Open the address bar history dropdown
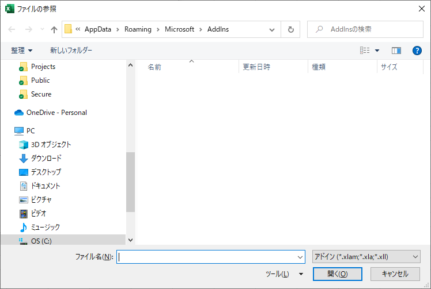This screenshot has height=289, width=431. point(272,30)
